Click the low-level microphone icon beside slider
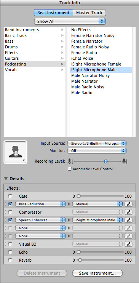This screenshot has height=283, width=139. (x=70, y=161)
